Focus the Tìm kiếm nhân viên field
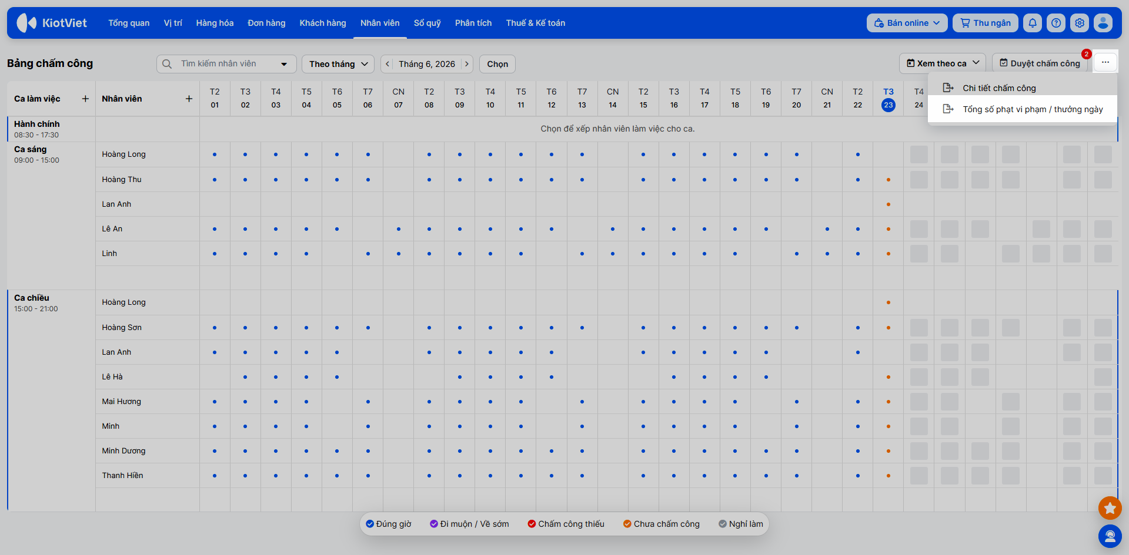 tap(226, 64)
